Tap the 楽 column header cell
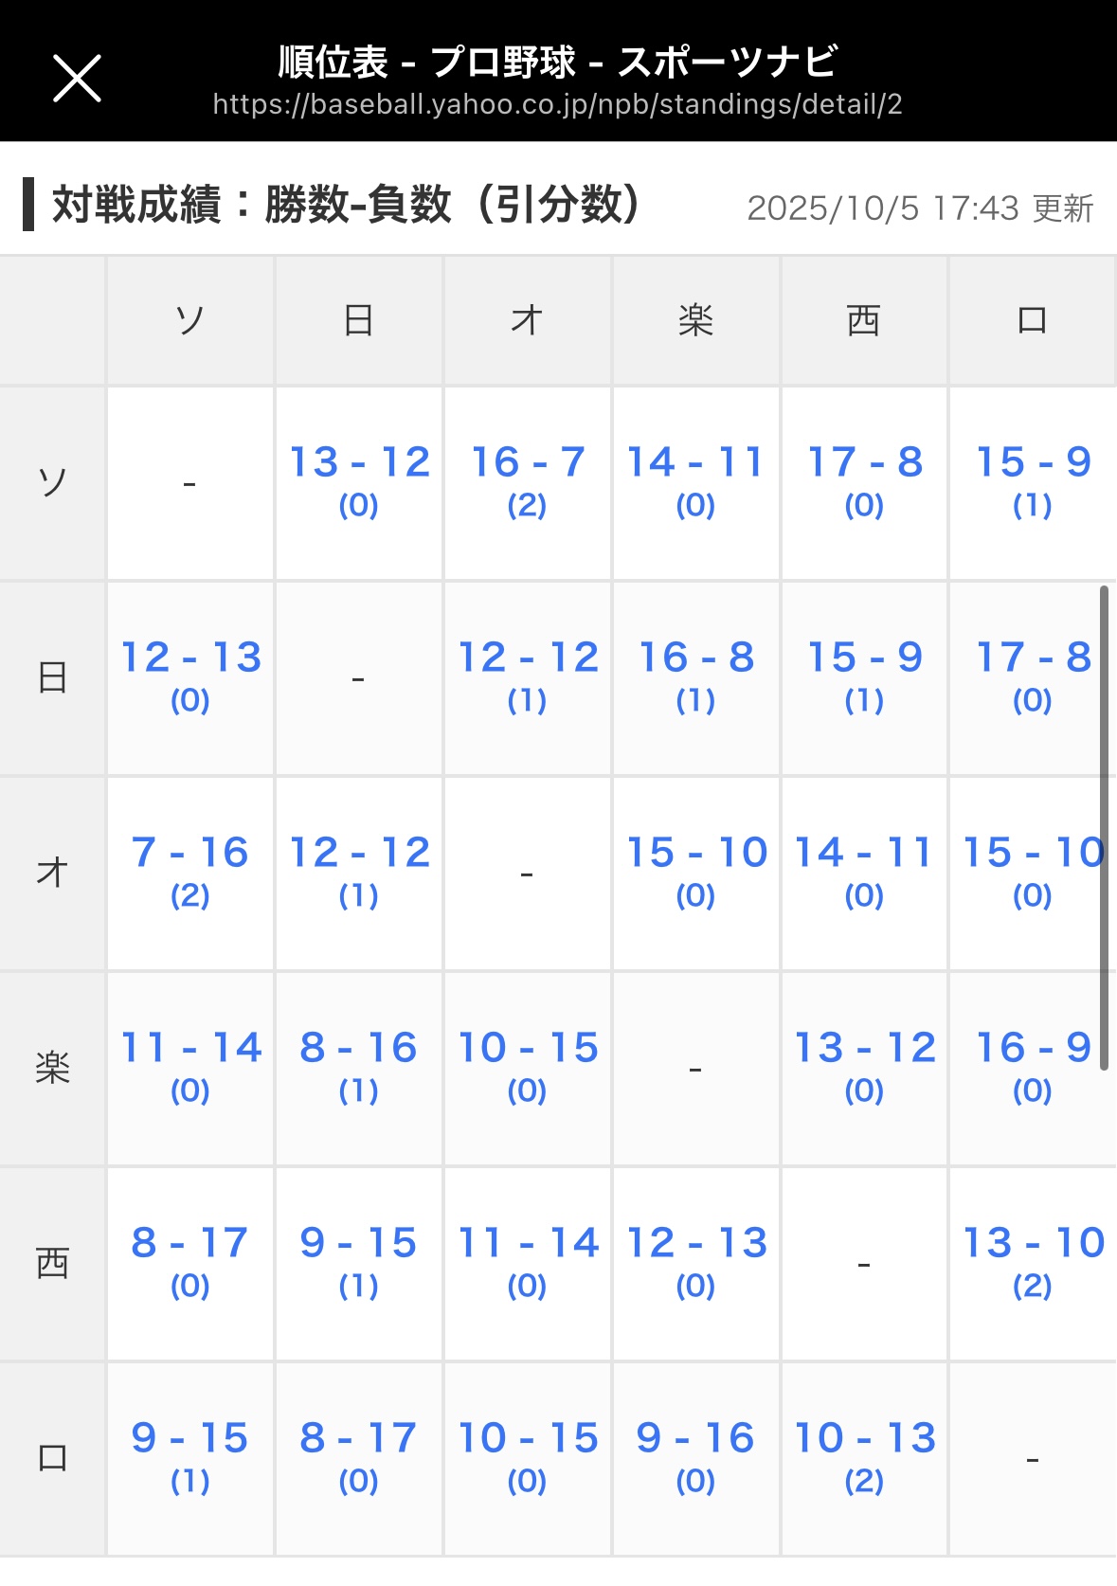This screenshot has width=1117, height=1586. point(696,320)
